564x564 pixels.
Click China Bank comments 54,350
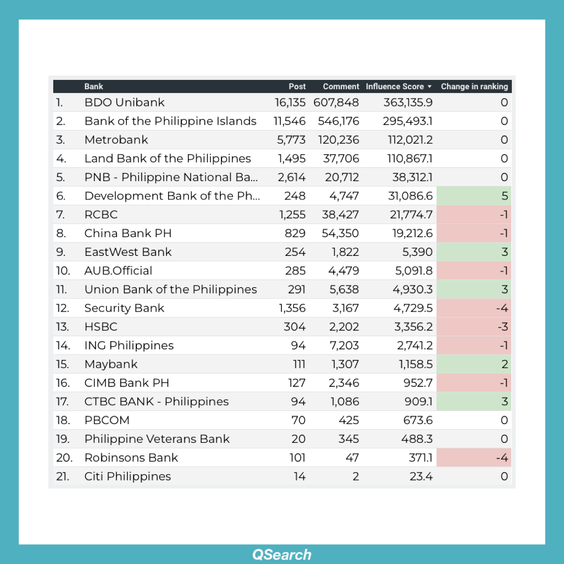tap(340, 233)
